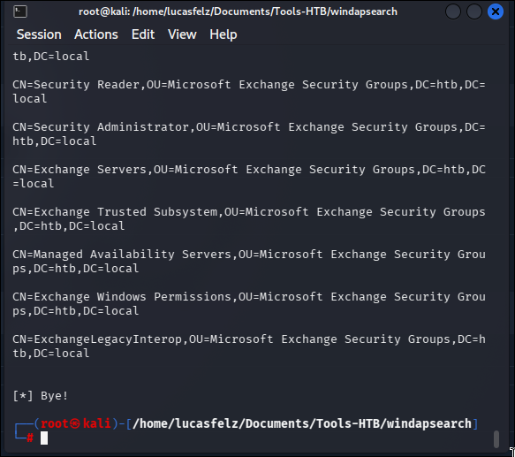
Task: Click the CN=Security Reader output line
Action: point(249,92)
